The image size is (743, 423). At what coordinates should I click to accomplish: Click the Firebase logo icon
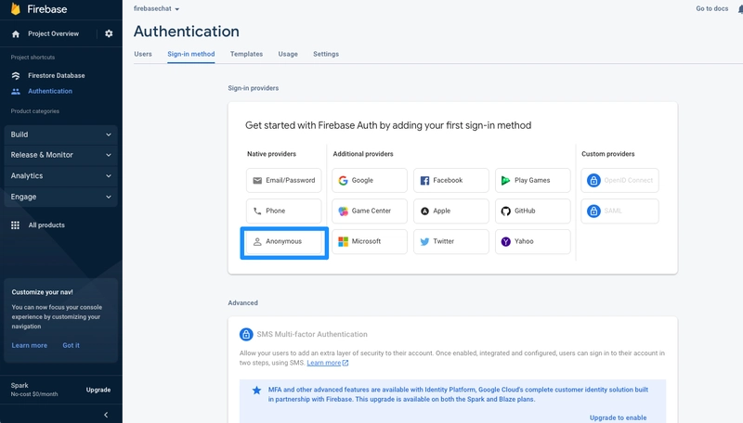(x=16, y=8)
